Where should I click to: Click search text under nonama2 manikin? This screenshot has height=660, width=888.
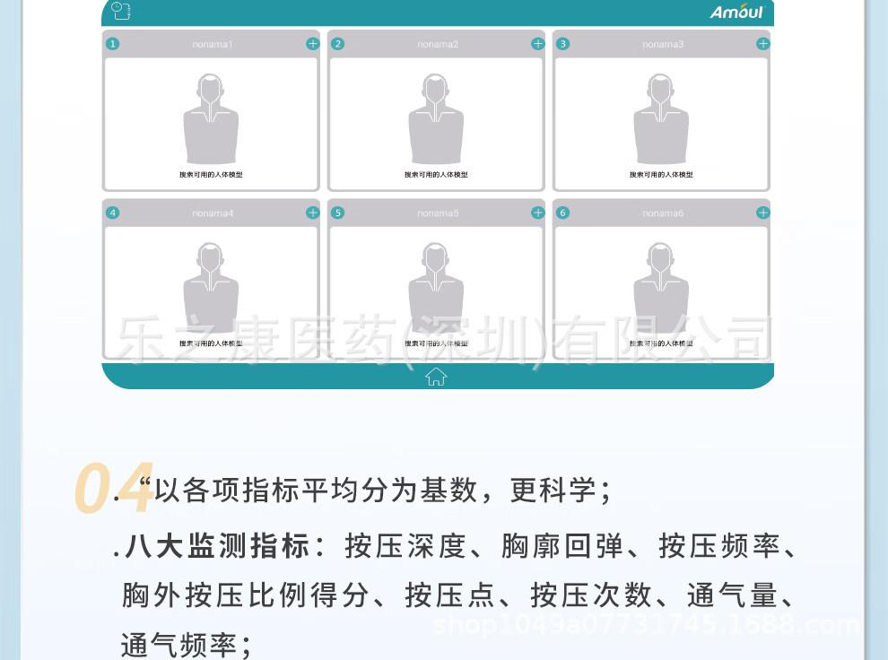click(x=436, y=175)
